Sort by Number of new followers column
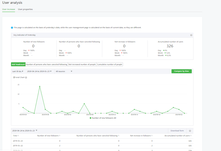Screen dimensions: 221x151 [60, 136]
